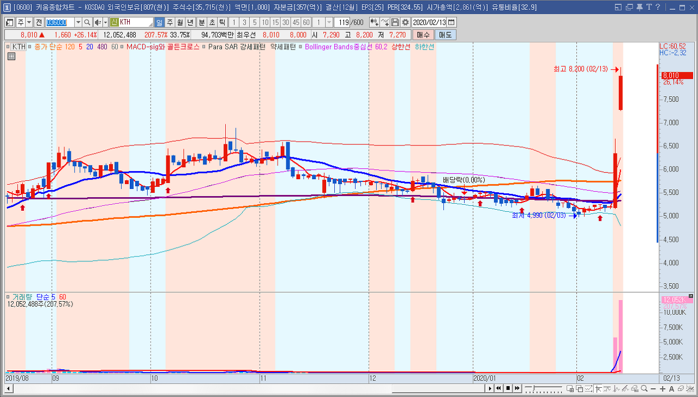The image size is (698, 397).
Task: Toggle the 전 button in the toolbar
Action: click(38, 22)
